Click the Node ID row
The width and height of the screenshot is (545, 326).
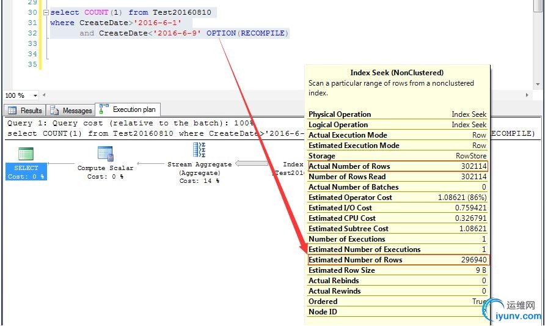[x=397, y=312]
